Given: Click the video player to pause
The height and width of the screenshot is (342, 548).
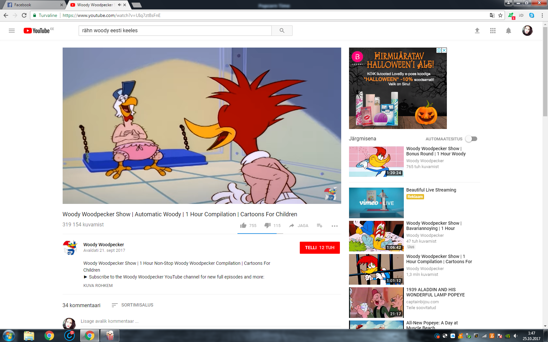Looking at the screenshot, I should 202,126.
